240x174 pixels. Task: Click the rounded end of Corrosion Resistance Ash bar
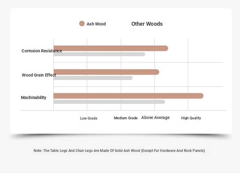coord(166,48)
